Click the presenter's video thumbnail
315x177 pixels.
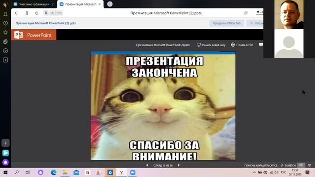pyautogui.click(x=289, y=14)
